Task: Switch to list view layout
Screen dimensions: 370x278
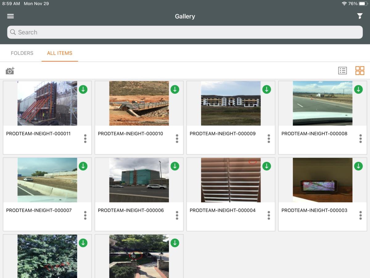Action: coord(342,71)
